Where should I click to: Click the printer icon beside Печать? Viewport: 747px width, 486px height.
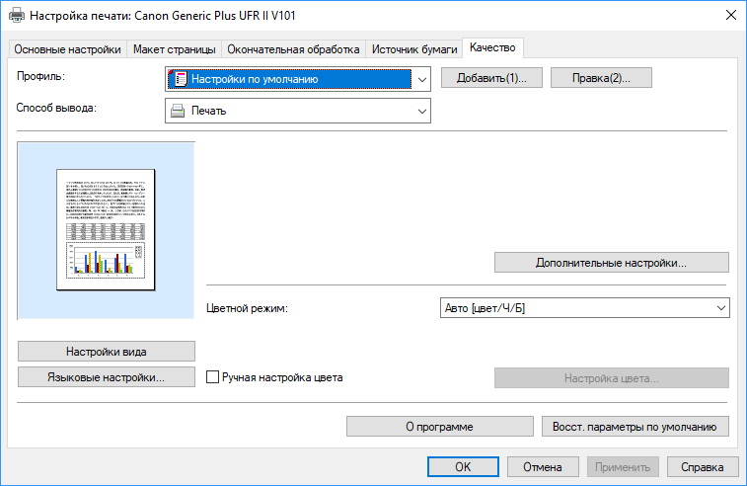click(x=178, y=111)
